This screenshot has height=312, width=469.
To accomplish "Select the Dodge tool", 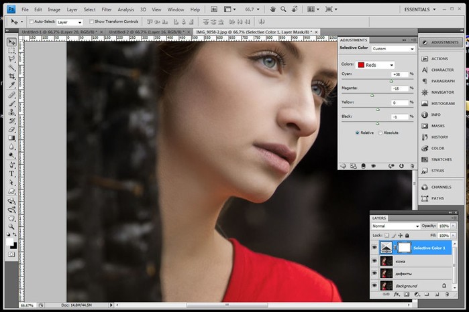I will point(11,155).
